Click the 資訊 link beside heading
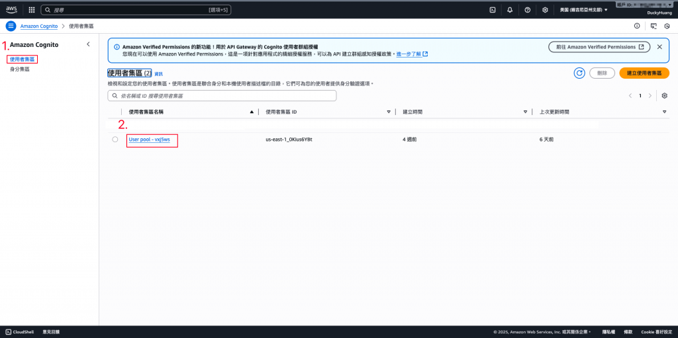This screenshot has width=678, height=338. 159,74
